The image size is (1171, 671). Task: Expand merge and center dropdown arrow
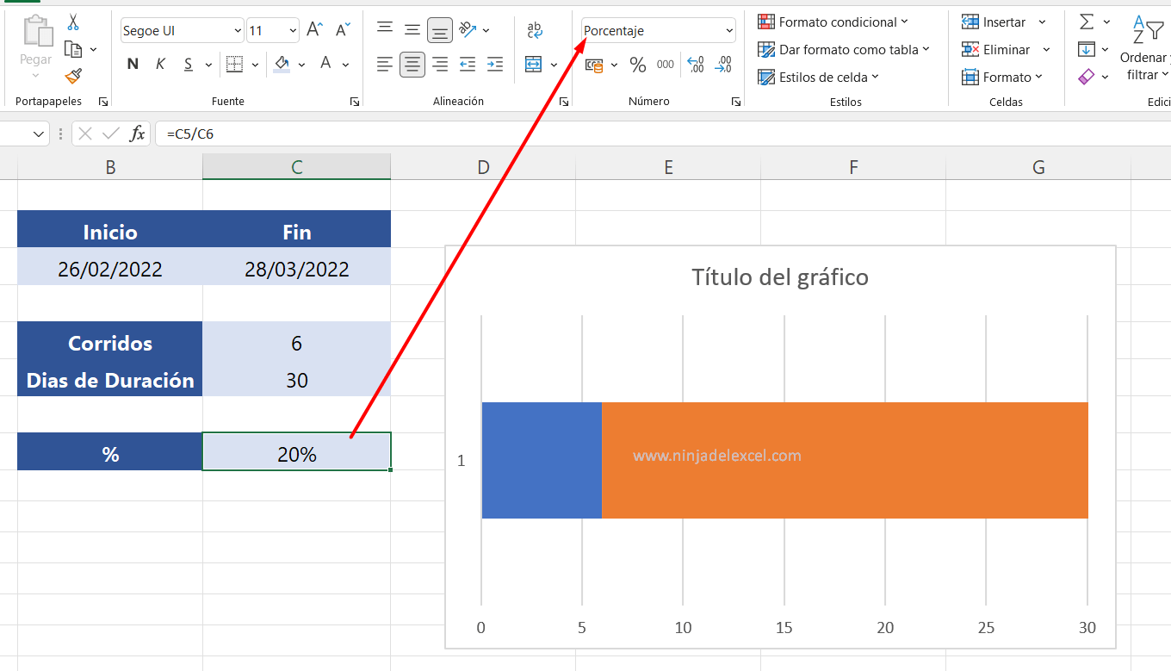click(x=554, y=65)
